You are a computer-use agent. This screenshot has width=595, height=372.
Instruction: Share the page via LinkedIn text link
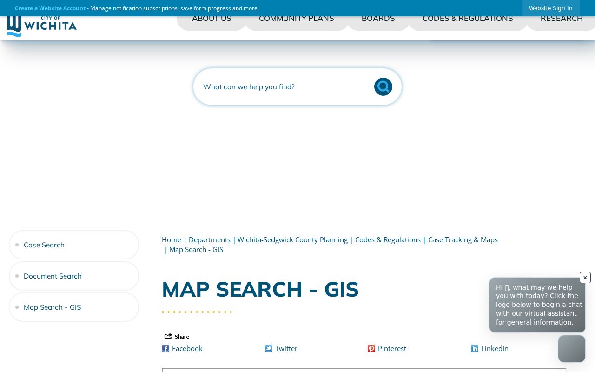coord(495,348)
